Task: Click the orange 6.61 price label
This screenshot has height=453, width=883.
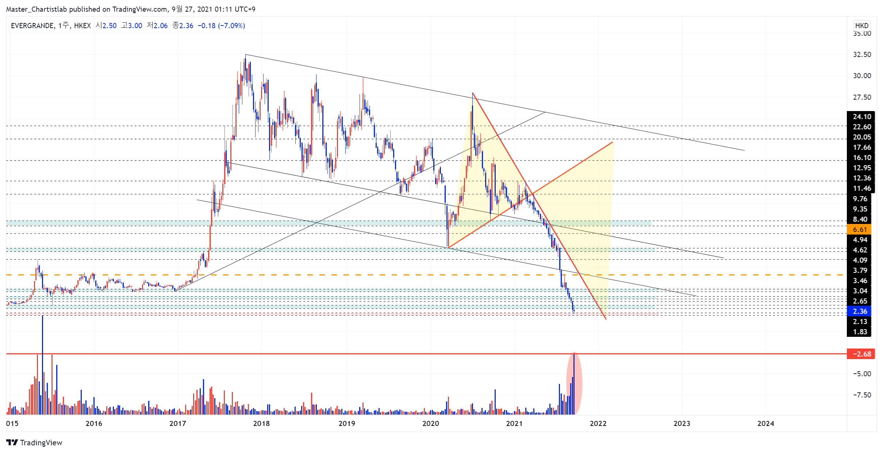Action: point(859,229)
